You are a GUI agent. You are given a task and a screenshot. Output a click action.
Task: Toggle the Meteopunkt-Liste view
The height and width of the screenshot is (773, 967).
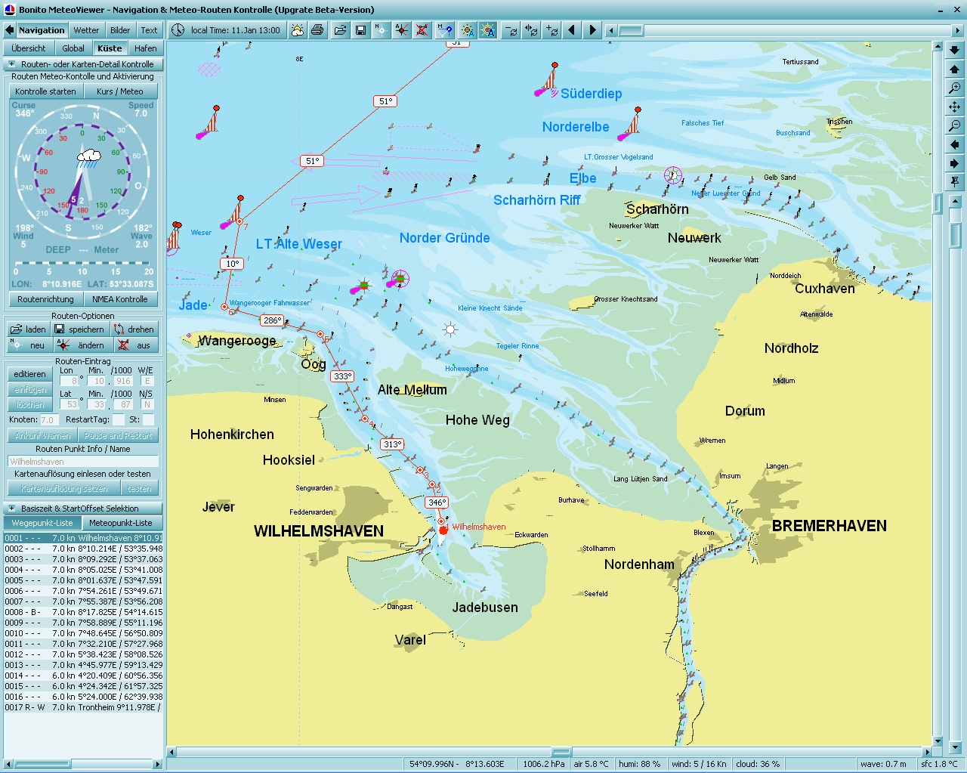click(121, 523)
